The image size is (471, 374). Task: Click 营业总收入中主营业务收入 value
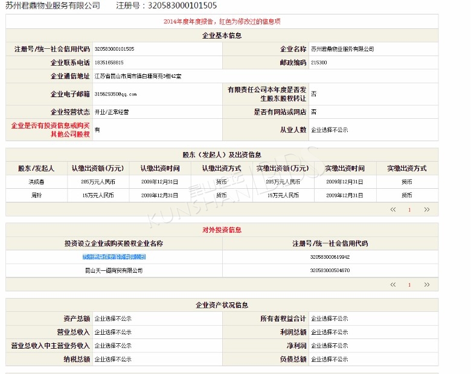click(x=113, y=346)
